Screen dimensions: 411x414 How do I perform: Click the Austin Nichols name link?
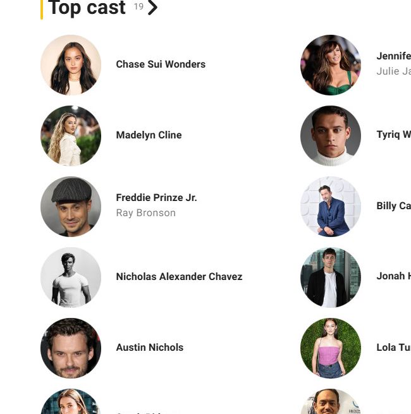pos(149,347)
